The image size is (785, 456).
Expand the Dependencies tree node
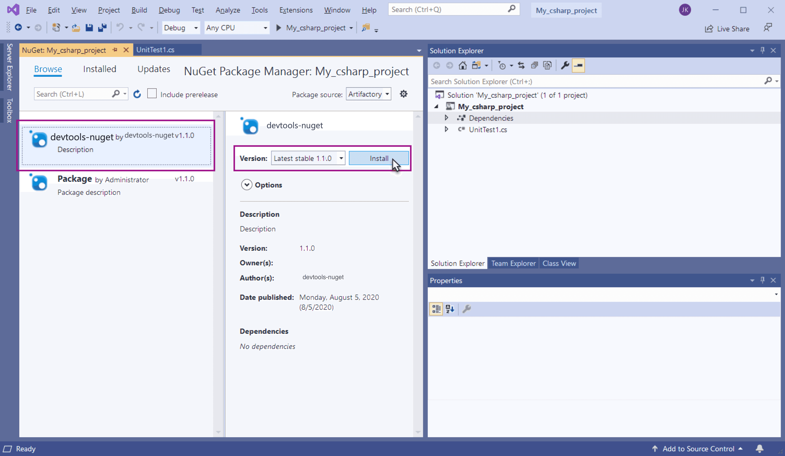tap(446, 118)
